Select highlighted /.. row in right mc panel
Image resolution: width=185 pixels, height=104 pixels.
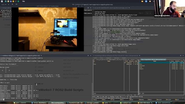click(154, 63)
